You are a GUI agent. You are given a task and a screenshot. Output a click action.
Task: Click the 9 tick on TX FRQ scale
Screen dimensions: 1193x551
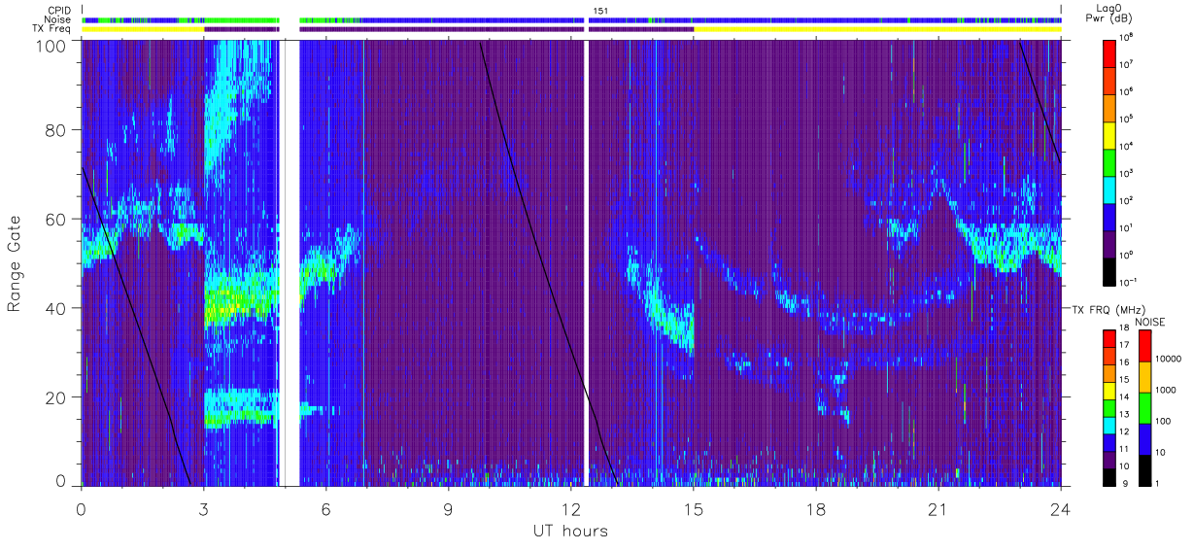tap(1125, 484)
